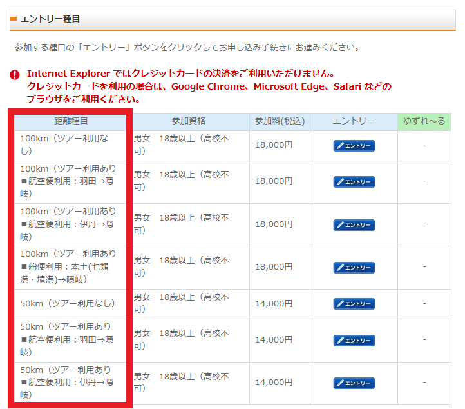
Task: Click entry button for 50km Haneda flight tour
Action: pos(354,340)
